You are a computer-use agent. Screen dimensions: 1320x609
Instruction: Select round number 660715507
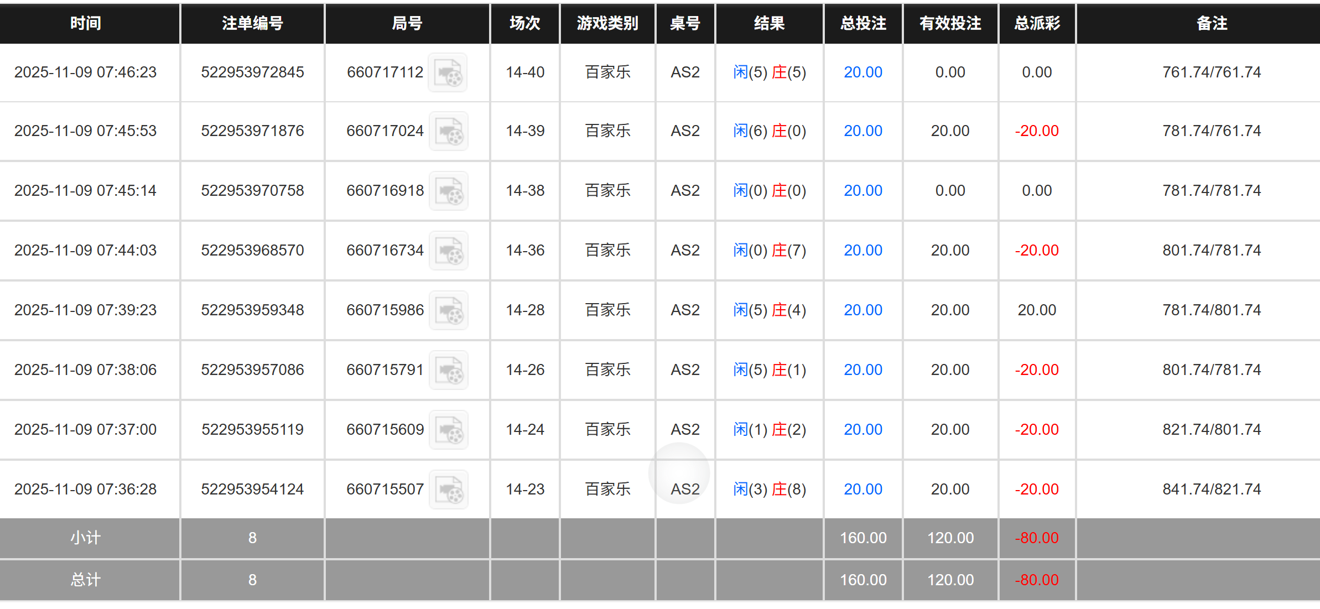385,488
